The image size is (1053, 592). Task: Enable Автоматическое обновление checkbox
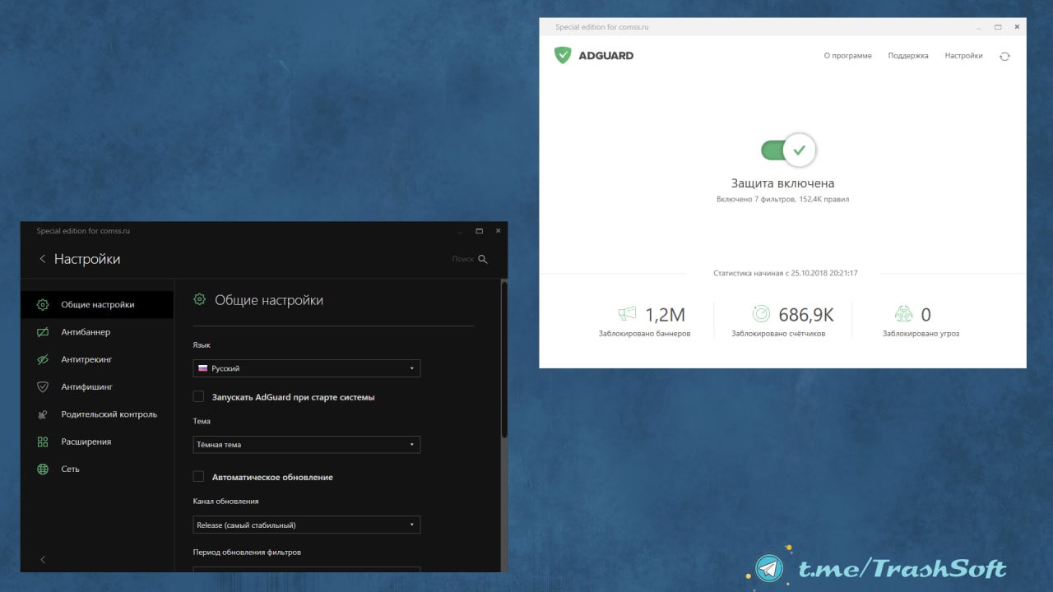point(198,476)
